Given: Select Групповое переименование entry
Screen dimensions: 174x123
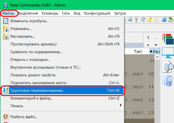Looking at the screenshot, I should [x=63, y=90].
